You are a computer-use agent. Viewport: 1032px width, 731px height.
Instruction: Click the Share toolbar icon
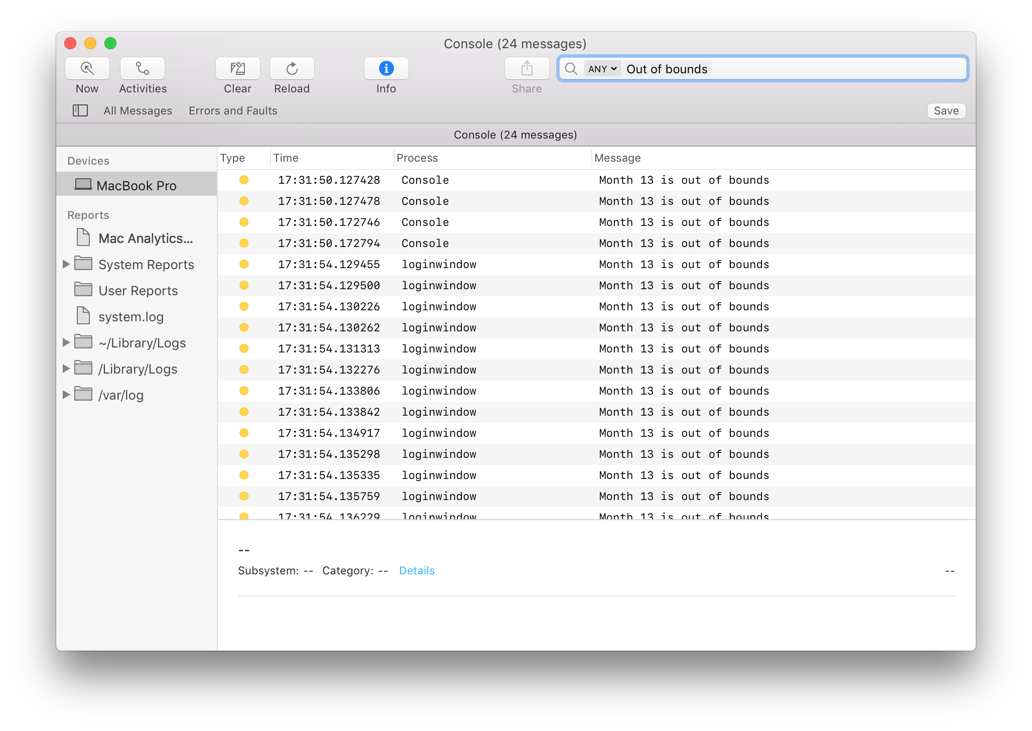(527, 69)
